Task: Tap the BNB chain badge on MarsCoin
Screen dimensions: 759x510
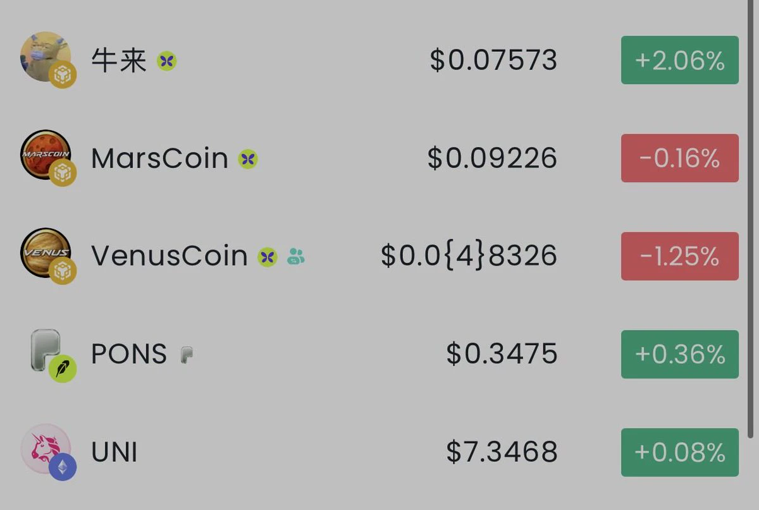Action: point(63,173)
